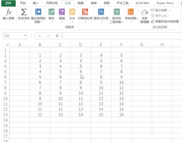Open the Name Box dropdown arrow
Screen dimensions: 182x142
tap(25, 35)
